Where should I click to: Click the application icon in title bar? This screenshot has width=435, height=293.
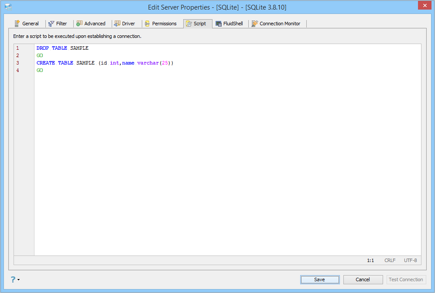[8, 7]
